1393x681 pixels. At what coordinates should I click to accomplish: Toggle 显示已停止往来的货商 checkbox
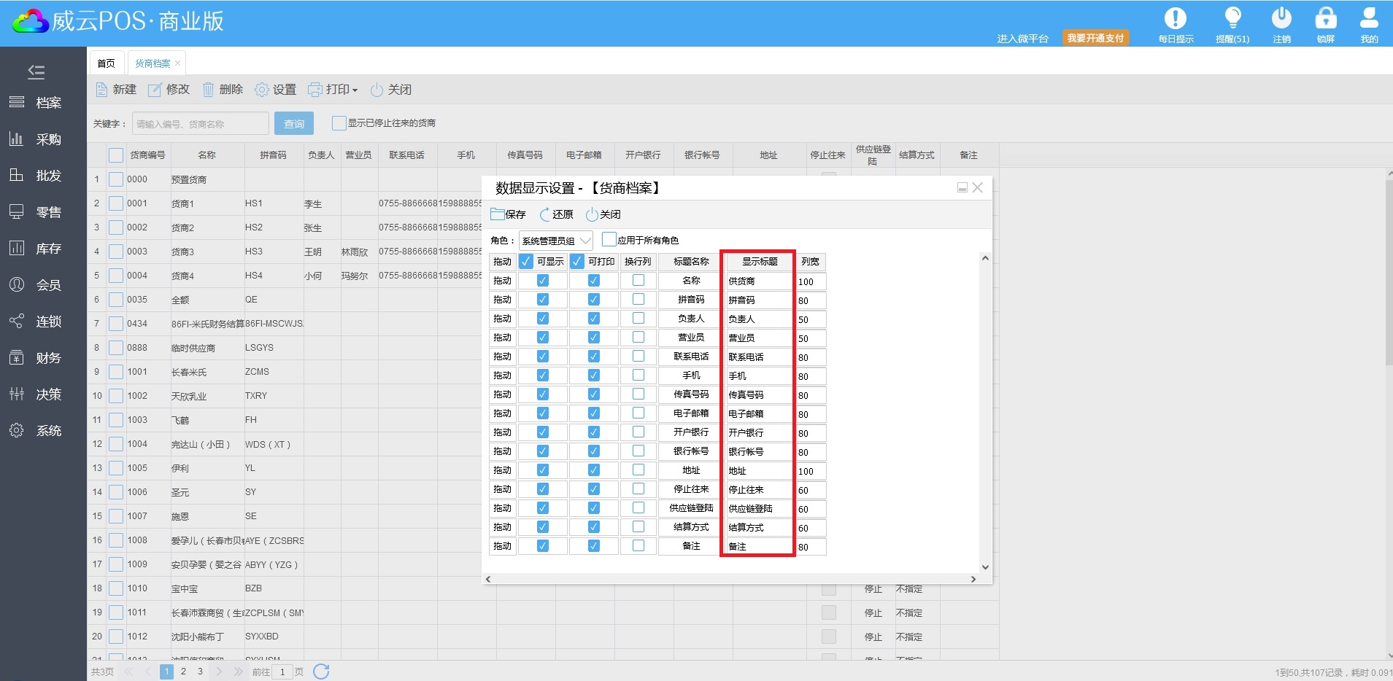click(x=339, y=123)
